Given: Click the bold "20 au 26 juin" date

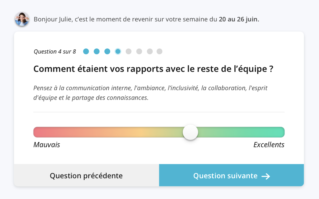Looking at the screenshot, I should 239,19.
